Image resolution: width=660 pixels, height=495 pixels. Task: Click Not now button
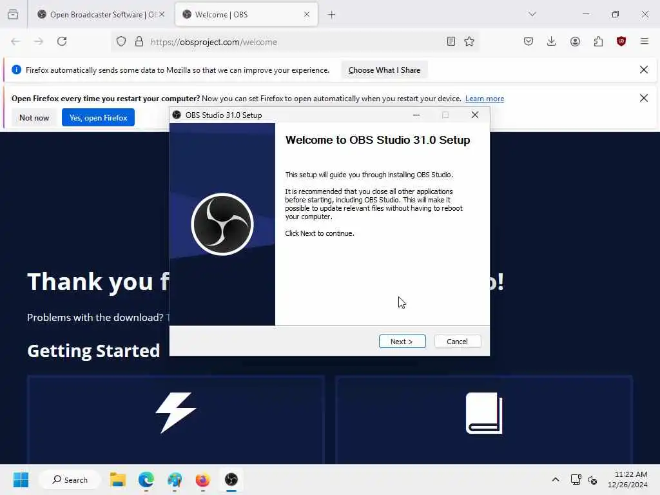[x=34, y=117]
